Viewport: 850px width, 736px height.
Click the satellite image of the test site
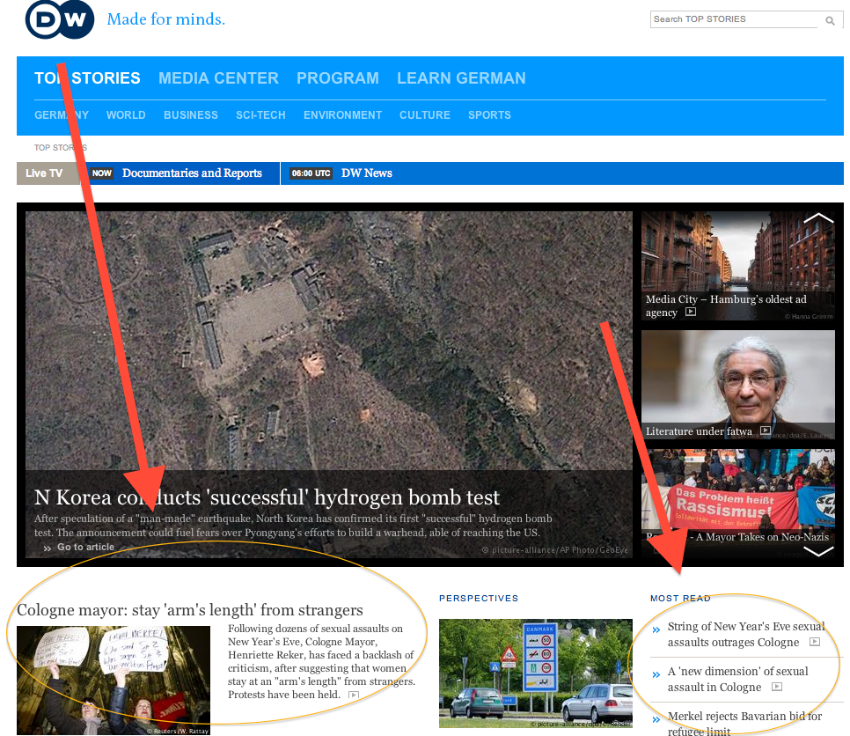tap(329, 341)
